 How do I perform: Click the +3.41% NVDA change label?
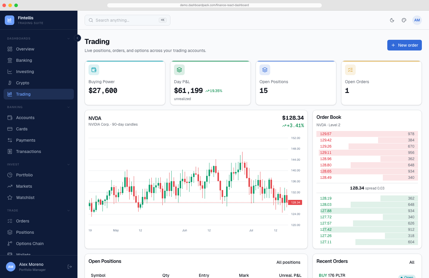pyautogui.click(x=293, y=126)
